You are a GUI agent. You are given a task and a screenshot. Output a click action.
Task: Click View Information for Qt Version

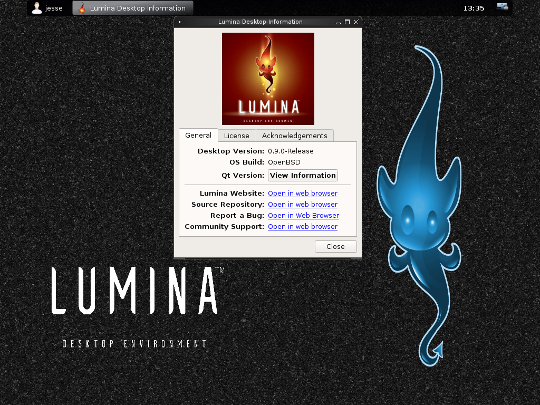click(303, 175)
